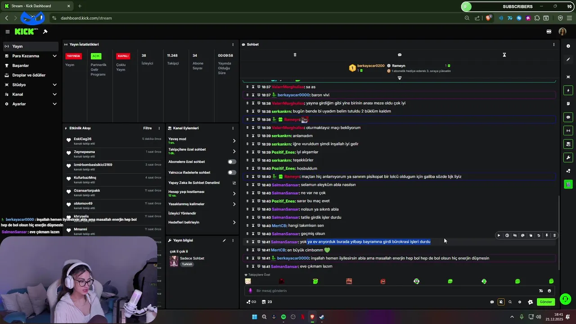Click the Gönder send button
576x324 pixels.
tap(546, 302)
